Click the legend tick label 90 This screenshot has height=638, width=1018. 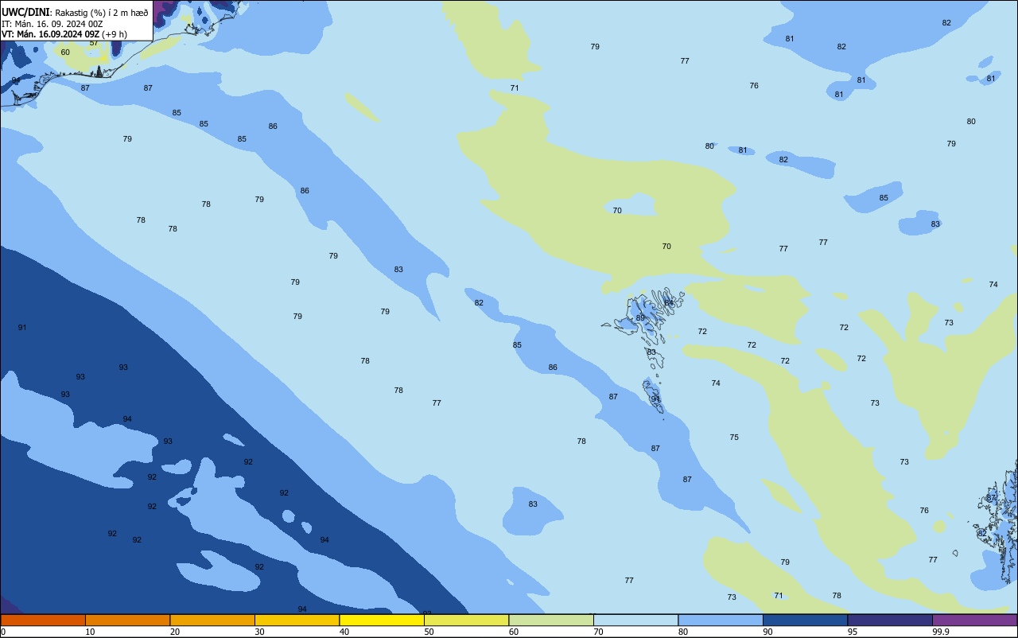(x=767, y=632)
